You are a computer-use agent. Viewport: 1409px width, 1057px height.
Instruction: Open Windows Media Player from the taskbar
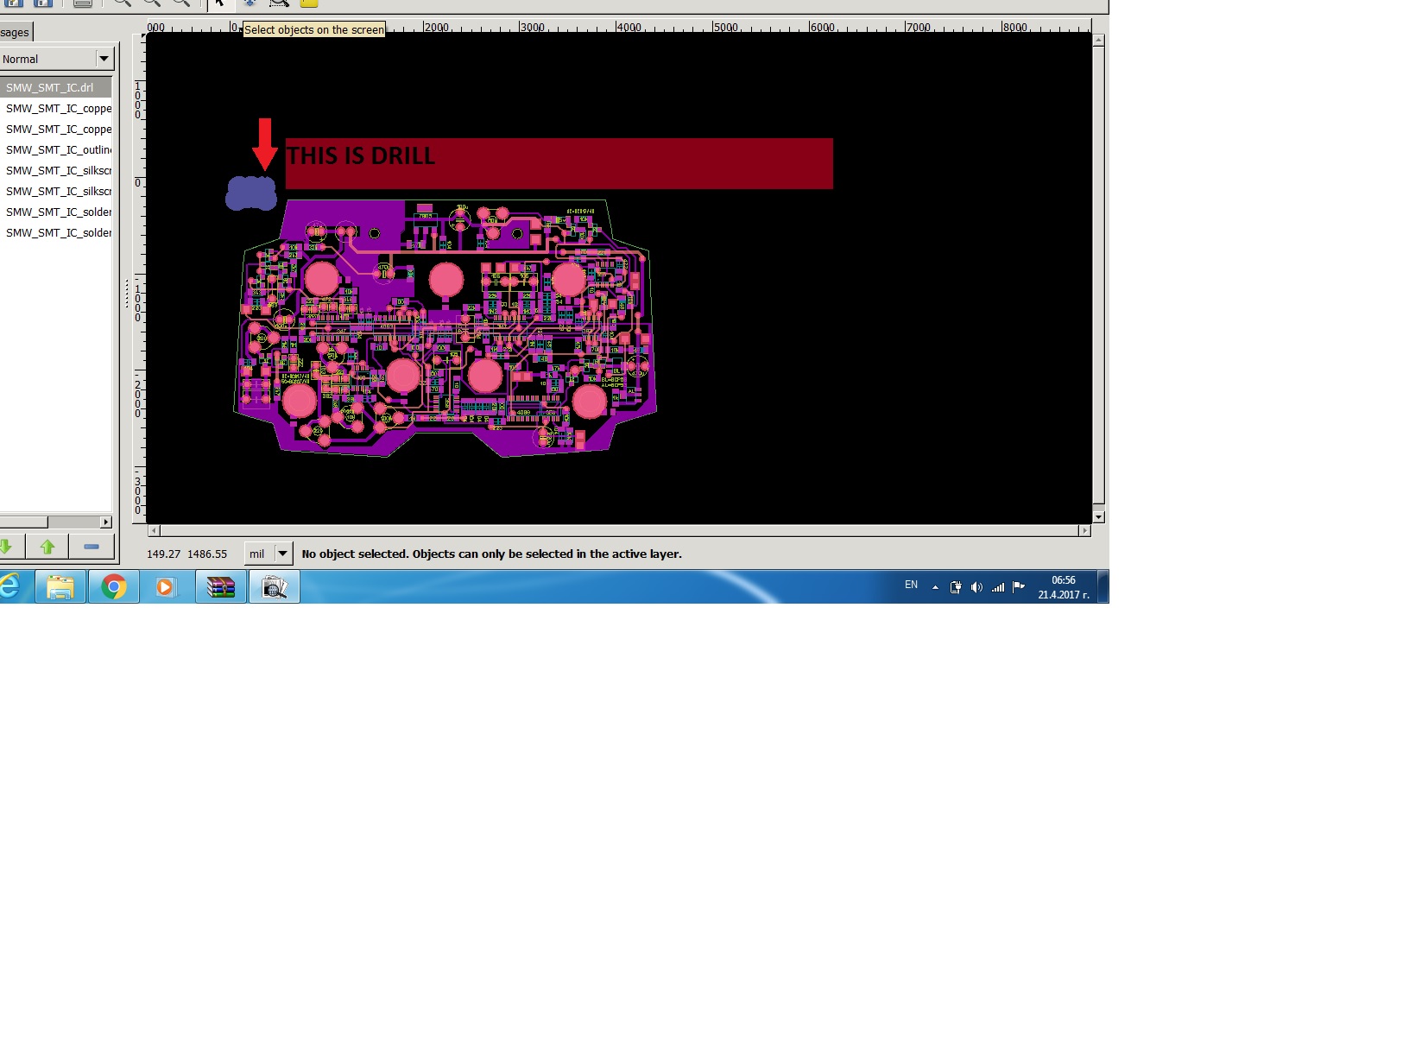point(166,587)
